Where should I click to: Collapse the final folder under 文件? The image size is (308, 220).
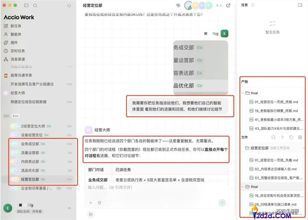pos(243,187)
